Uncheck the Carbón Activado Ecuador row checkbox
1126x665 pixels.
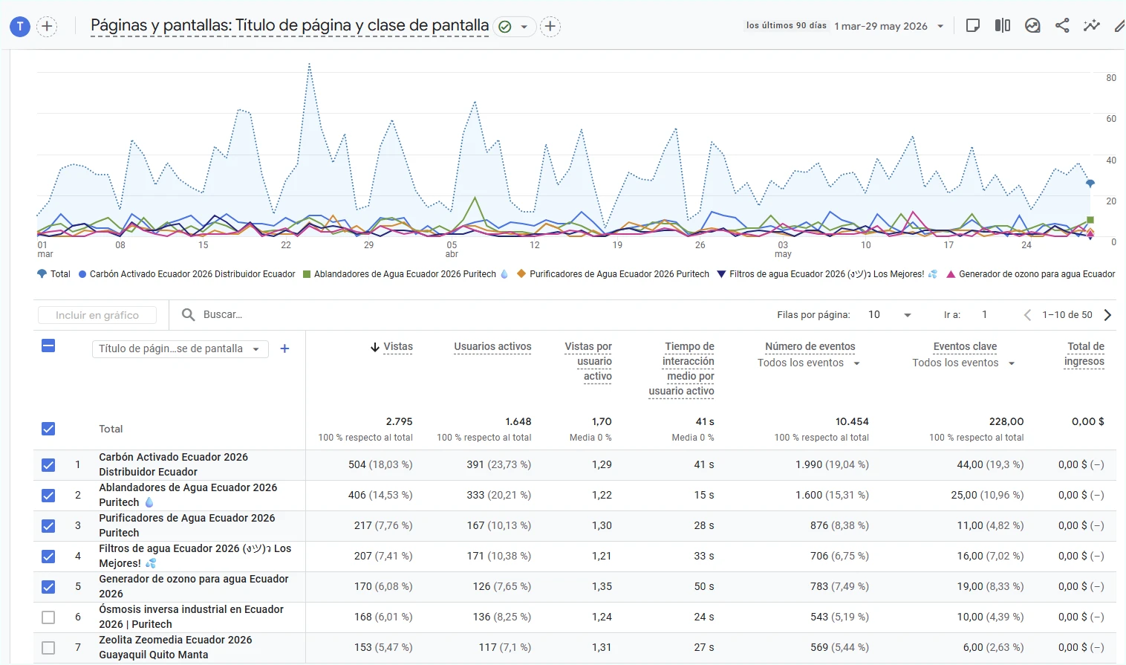[x=48, y=465]
